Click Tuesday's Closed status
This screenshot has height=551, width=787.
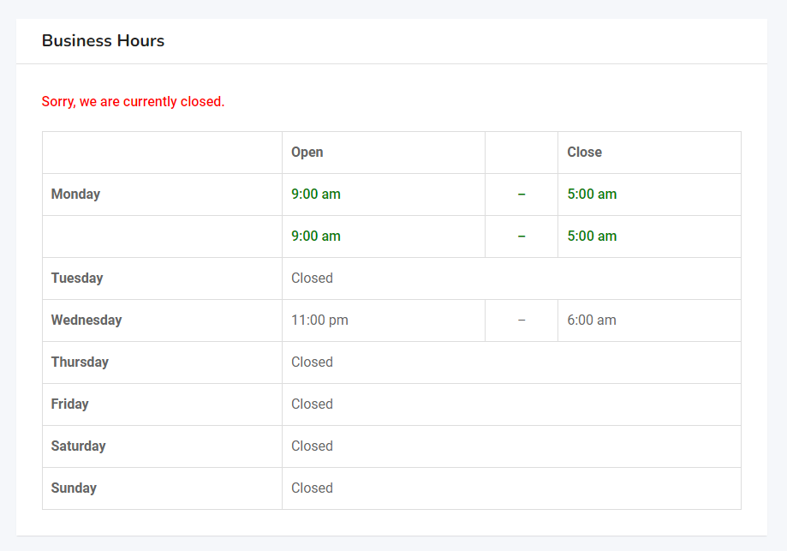pos(312,278)
